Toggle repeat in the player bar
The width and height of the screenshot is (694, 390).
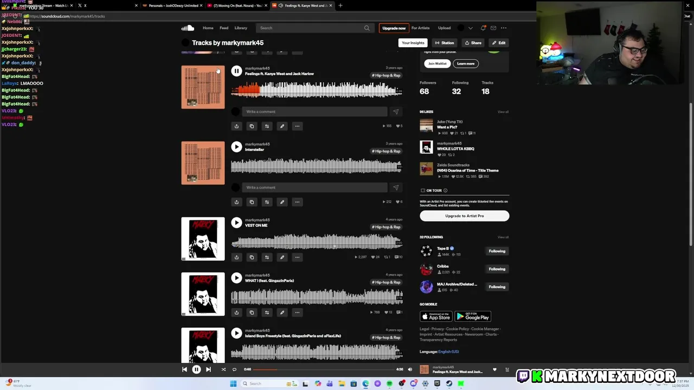click(234, 369)
